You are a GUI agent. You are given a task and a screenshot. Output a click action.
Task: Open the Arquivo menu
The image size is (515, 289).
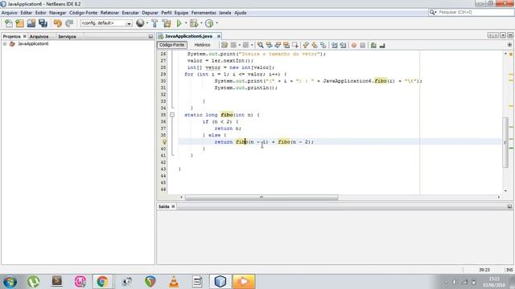click(9, 13)
